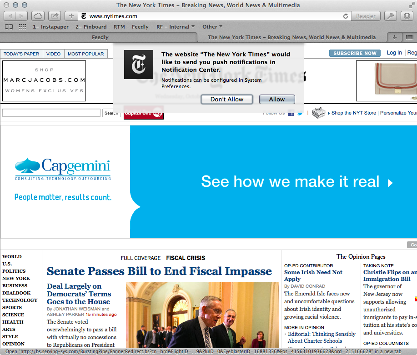Open the Downloads toolbar button
The height and width of the screenshot is (355, 417).
pos(407,16)
